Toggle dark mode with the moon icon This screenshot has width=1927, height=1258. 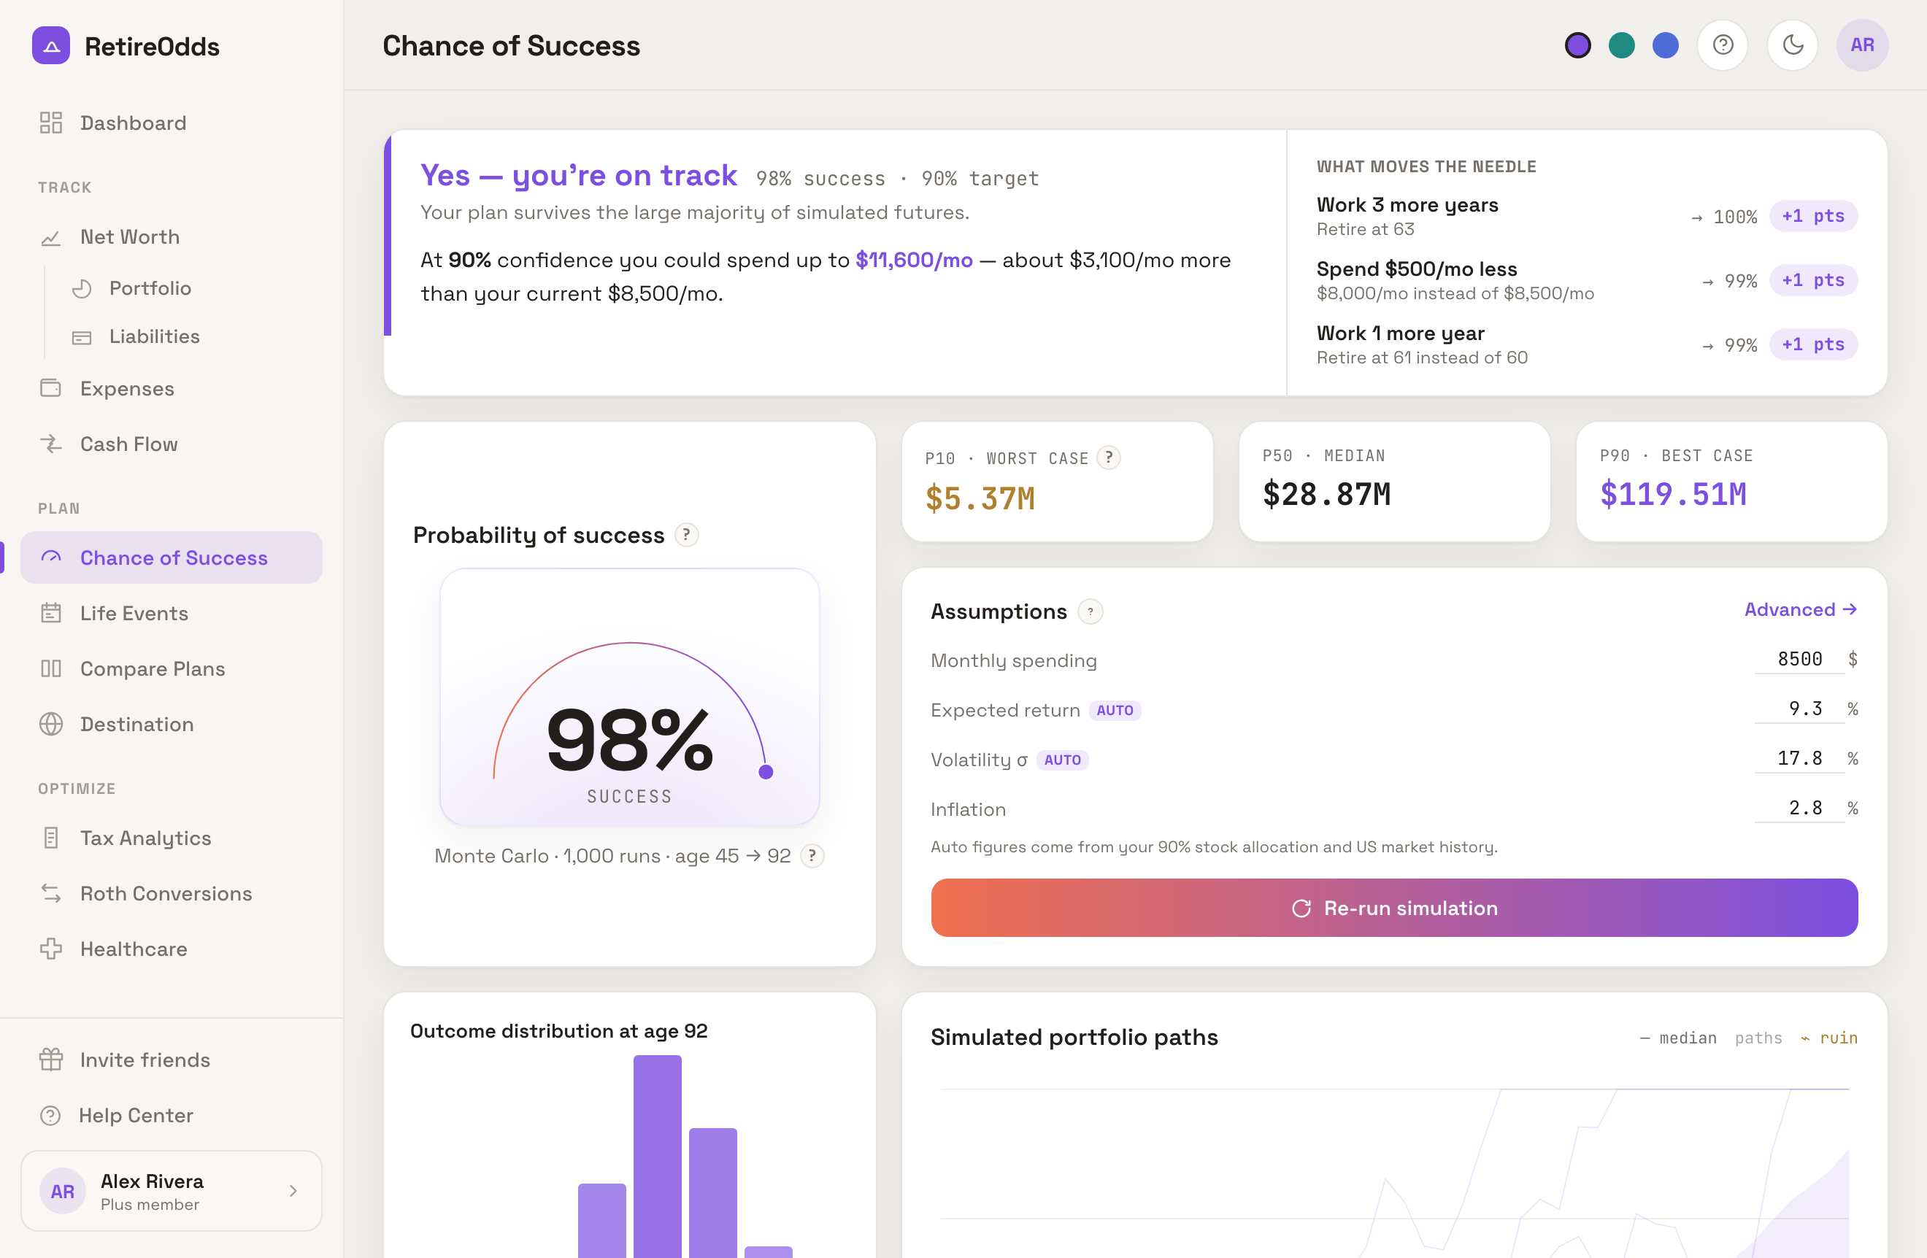(1793, 45)
